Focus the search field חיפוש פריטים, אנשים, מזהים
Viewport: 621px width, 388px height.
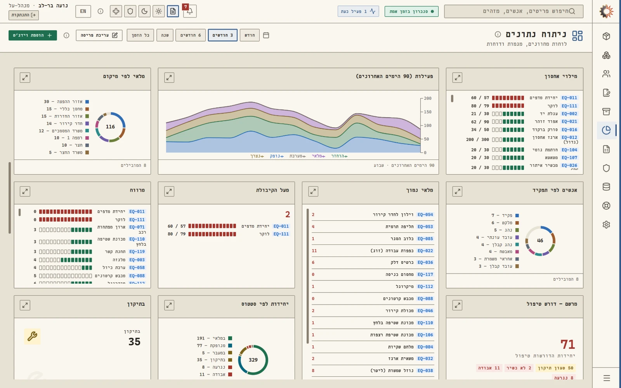[513, 12]
